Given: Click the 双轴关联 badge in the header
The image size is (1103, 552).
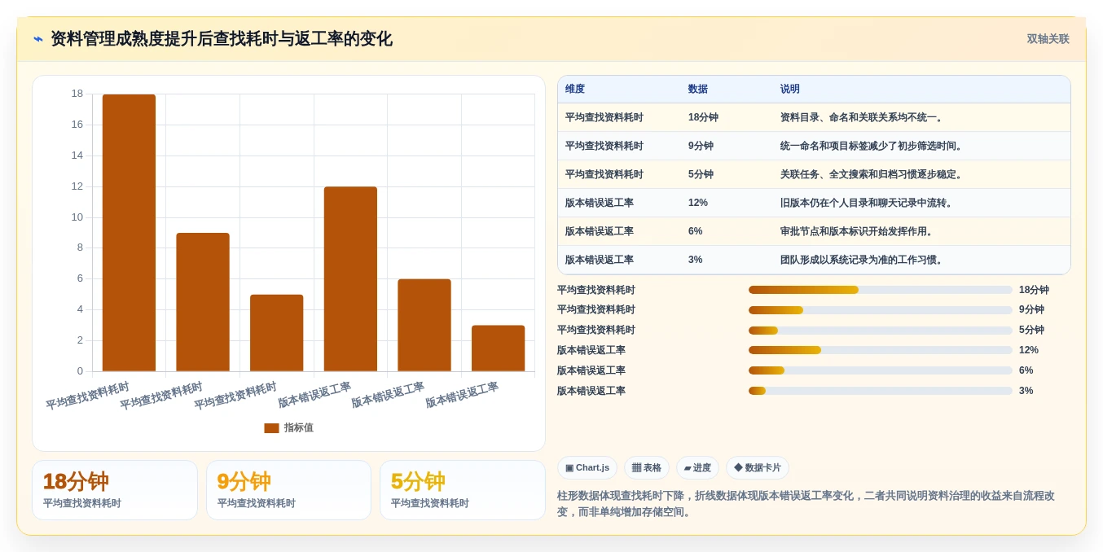Looking at the screenshot, I should point(1048,39).
